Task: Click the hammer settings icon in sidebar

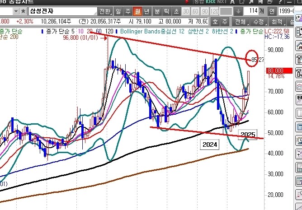Action: click(x=299, y=59)
